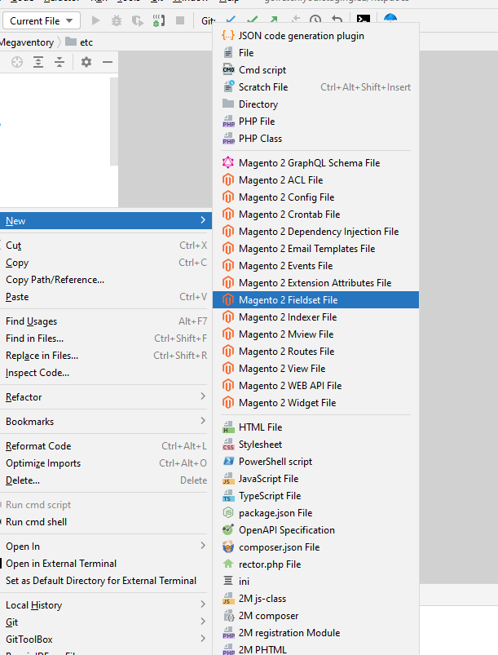Screen dimensions: 498x655
Task: Create a new Directory
Action: pos(315,104)
